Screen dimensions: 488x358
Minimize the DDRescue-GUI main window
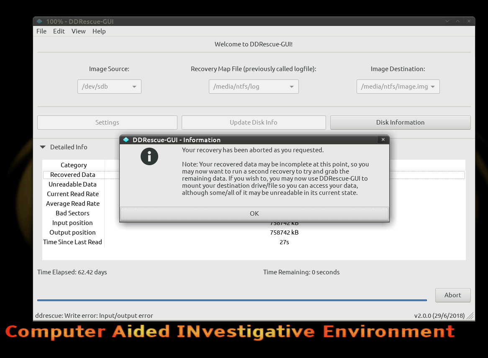click(447, 21)
